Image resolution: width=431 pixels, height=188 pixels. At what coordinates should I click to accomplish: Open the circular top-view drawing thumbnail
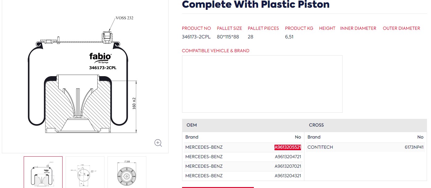pyautogui.click(x=127, y=172)
